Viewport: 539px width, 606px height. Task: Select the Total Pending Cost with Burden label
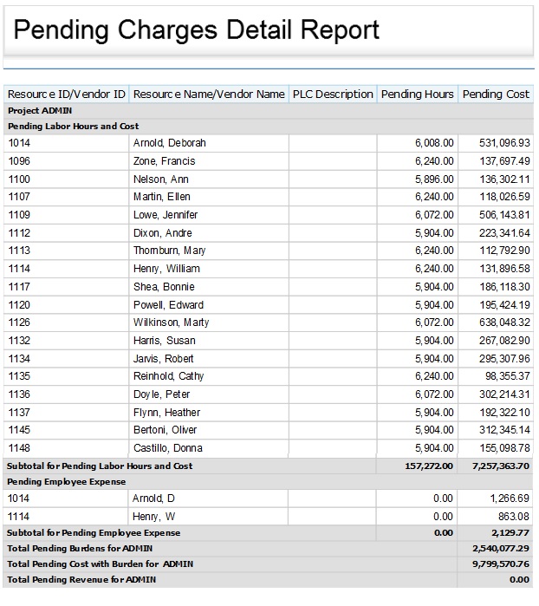100,564
